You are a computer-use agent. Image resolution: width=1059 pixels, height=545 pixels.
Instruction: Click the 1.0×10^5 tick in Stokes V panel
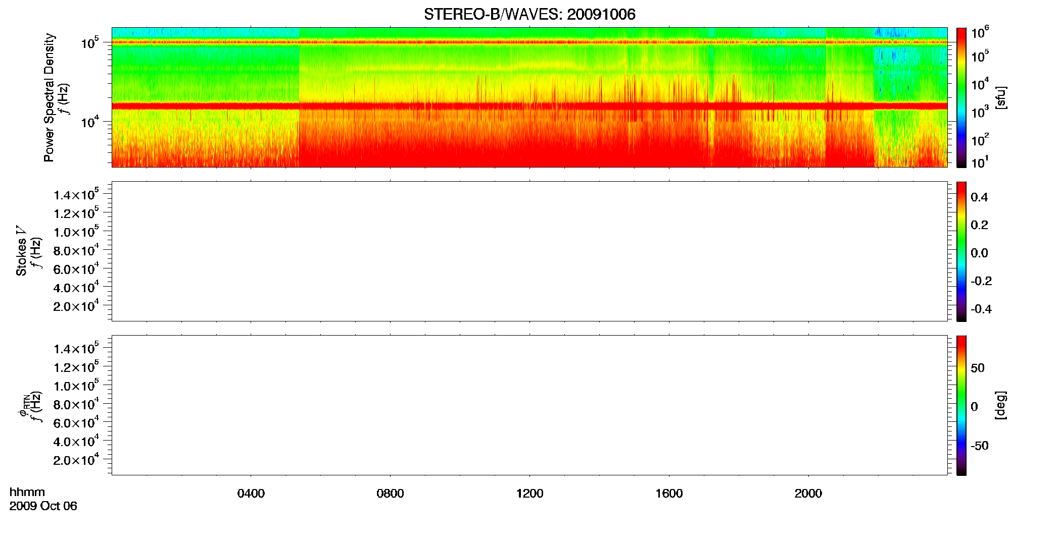click(76, 232)
